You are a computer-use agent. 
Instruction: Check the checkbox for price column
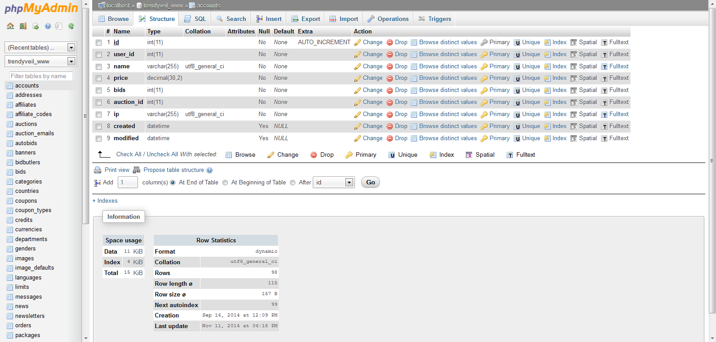click(98, 78)
